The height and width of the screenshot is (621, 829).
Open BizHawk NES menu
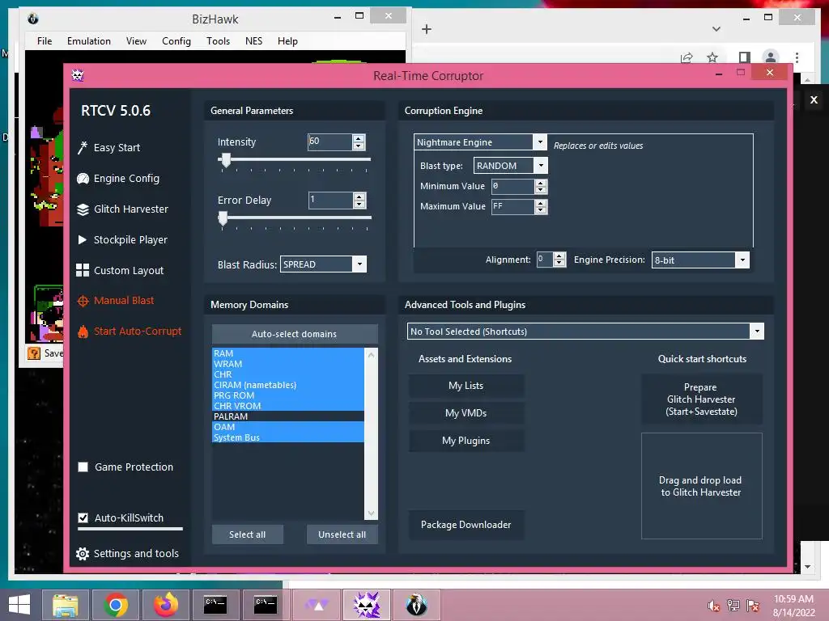point(253,41)
